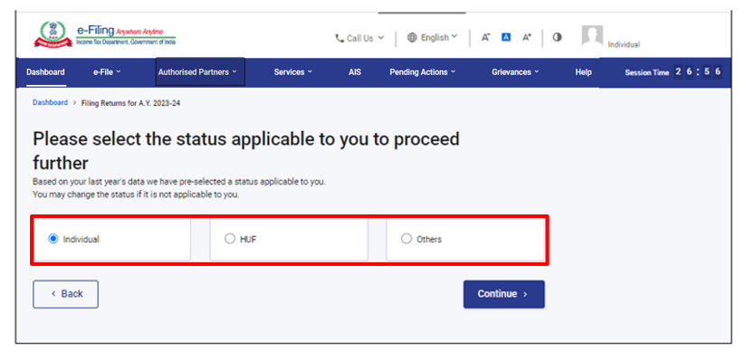Reset to default font size icon

coord(506,37)
